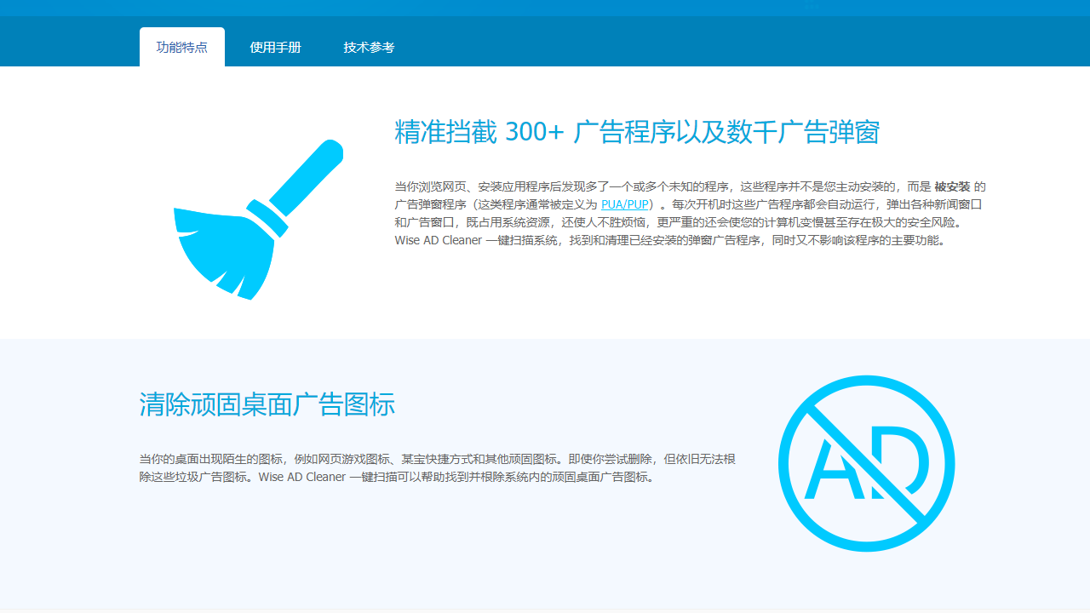Click the paragraph about desktop ad icons
Viewport: 1090px width, 613px height.
click(x=439, y=468)
